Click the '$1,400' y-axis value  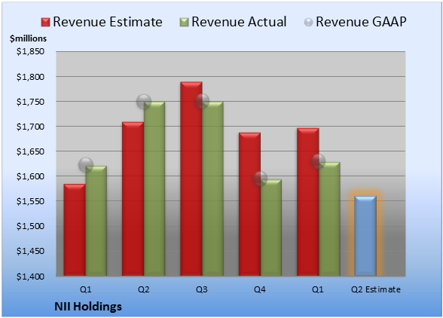point(30,276)
